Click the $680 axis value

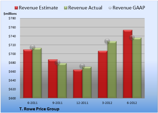12,63
